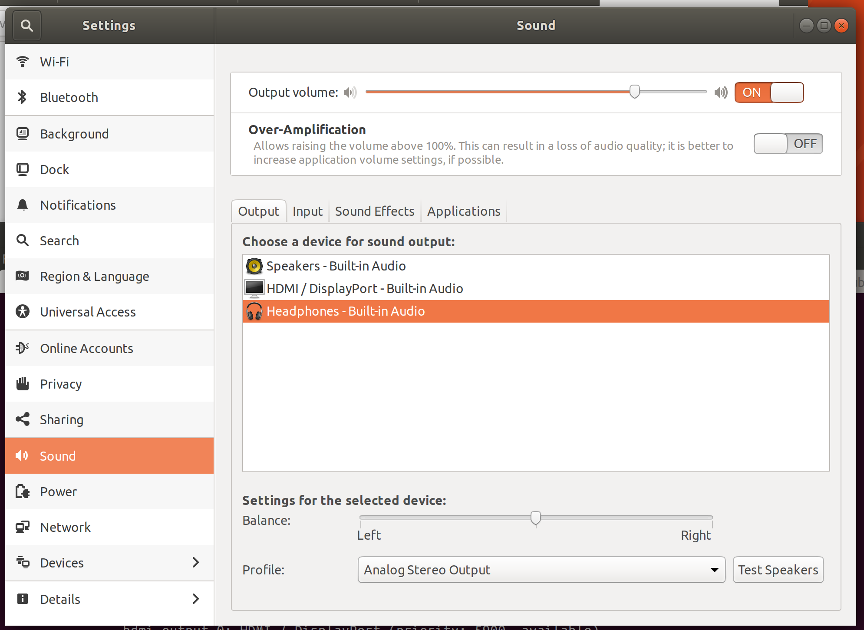Switch to the Input tab

(307, 211)
